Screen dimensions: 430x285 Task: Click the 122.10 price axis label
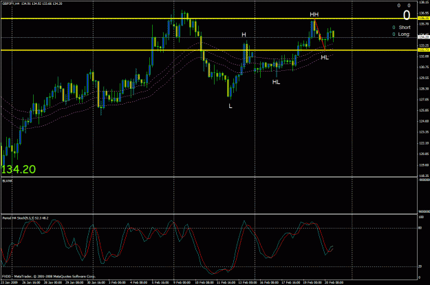click(424, 143)
